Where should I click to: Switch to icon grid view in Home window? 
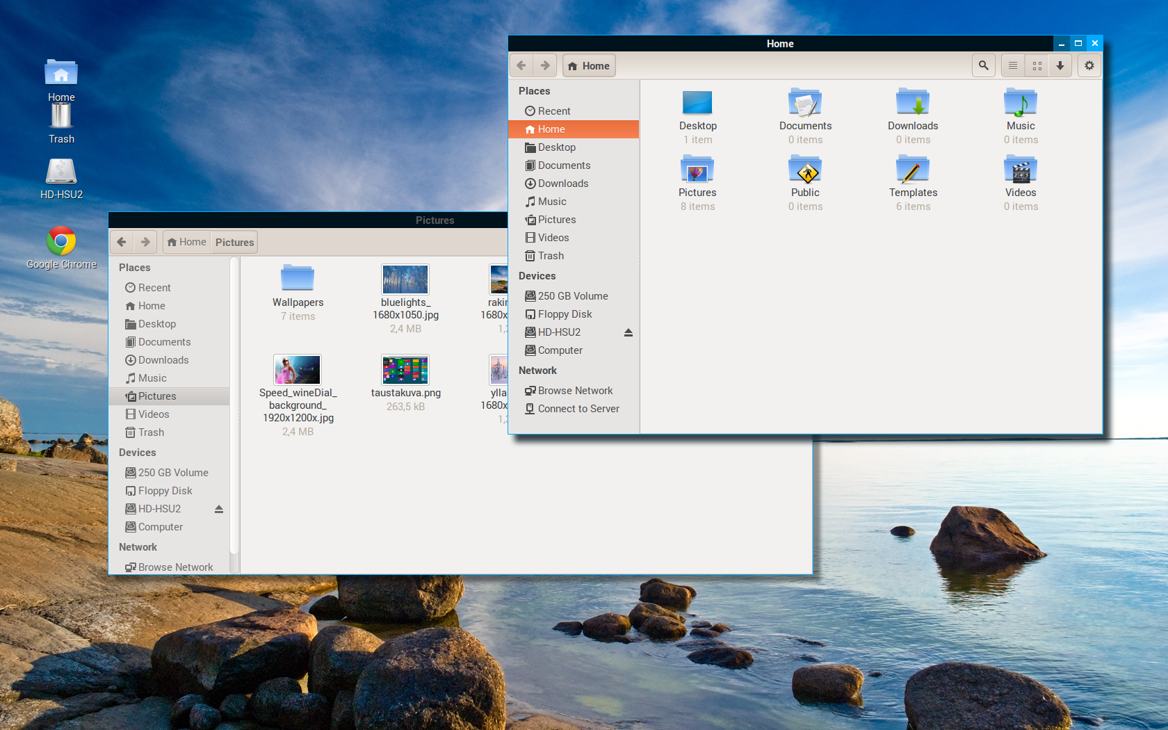click(1037, 65)
